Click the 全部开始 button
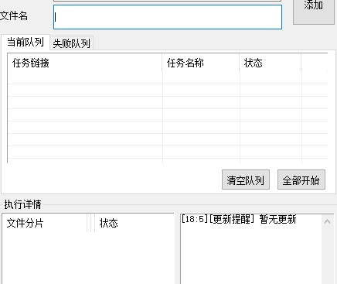Screen dimensions: 337x284 click(301, 180)
